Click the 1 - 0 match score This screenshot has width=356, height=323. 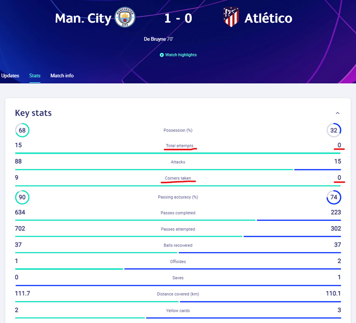178,18
